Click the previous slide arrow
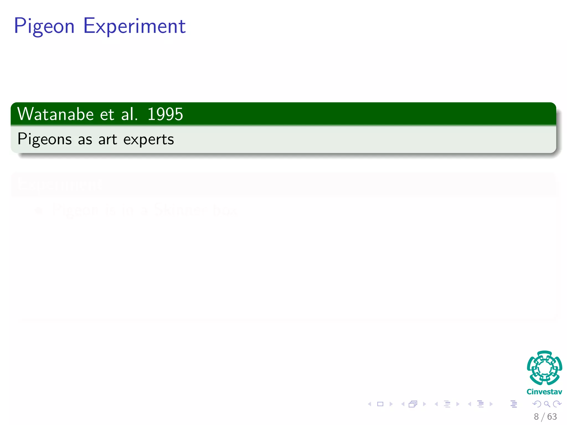 click(370, 404)
